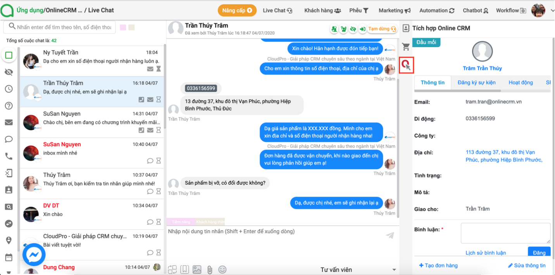Screen dimensions: 555x275
Task: Click the Nâng cấp upgrade button
Action: pos(238,10)
